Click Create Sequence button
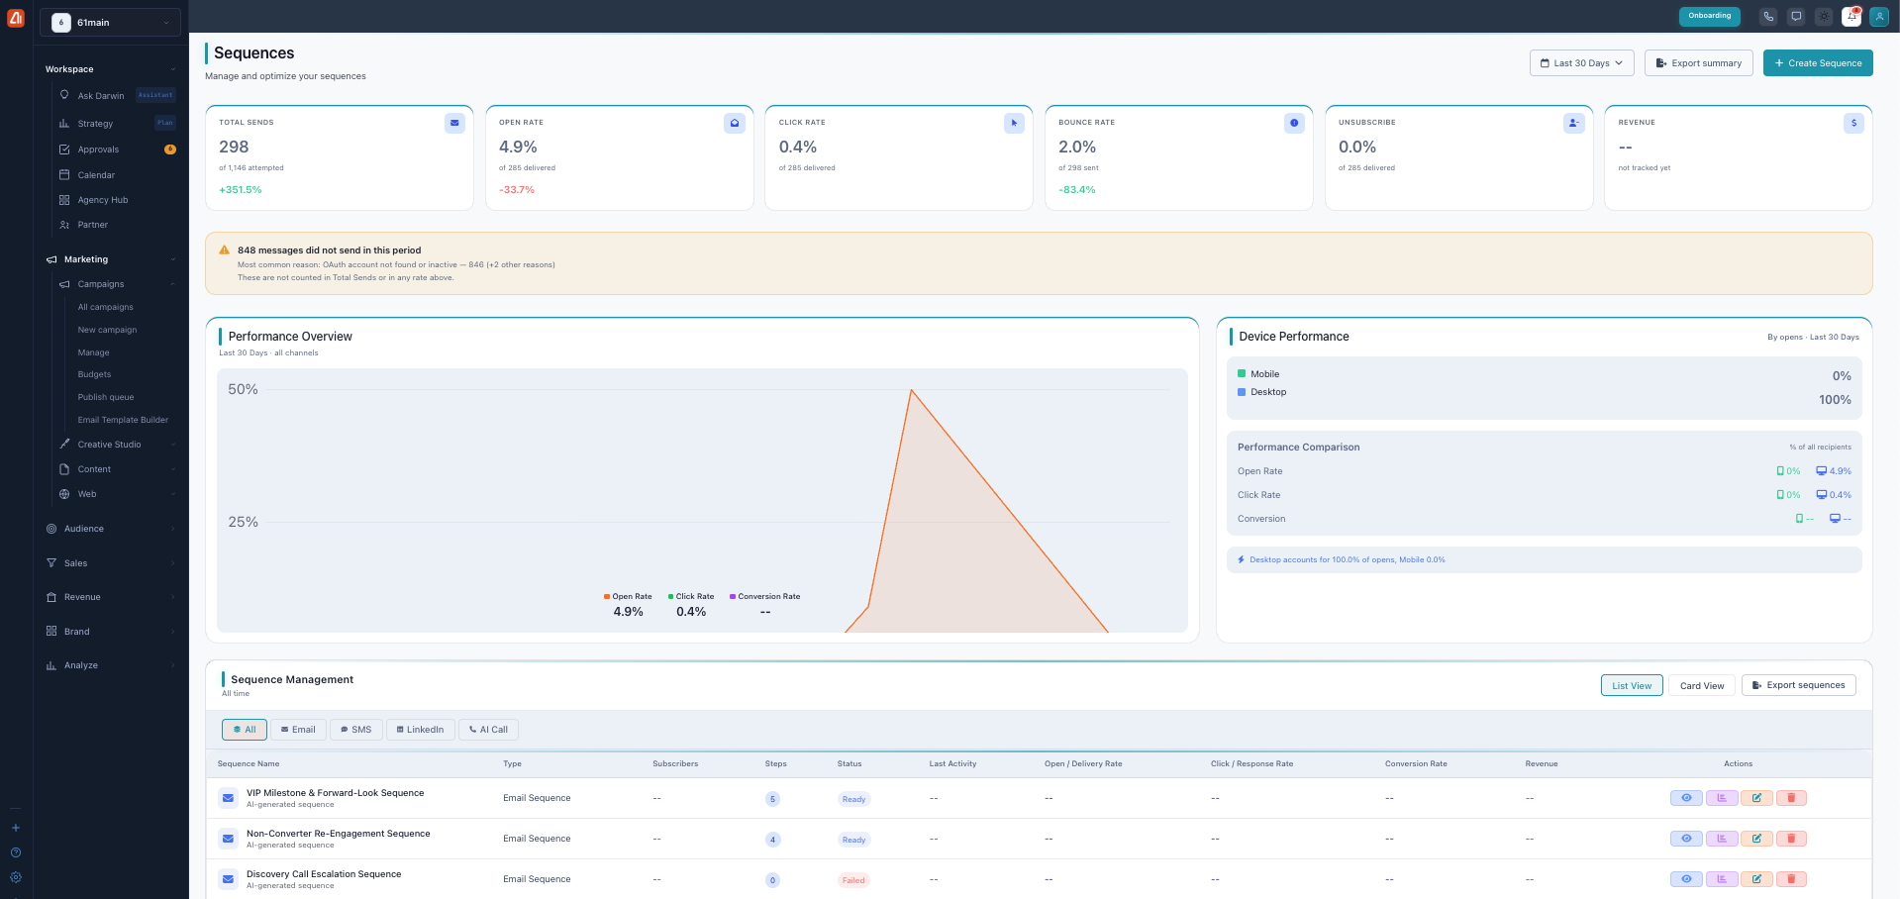 point(1818,62)
